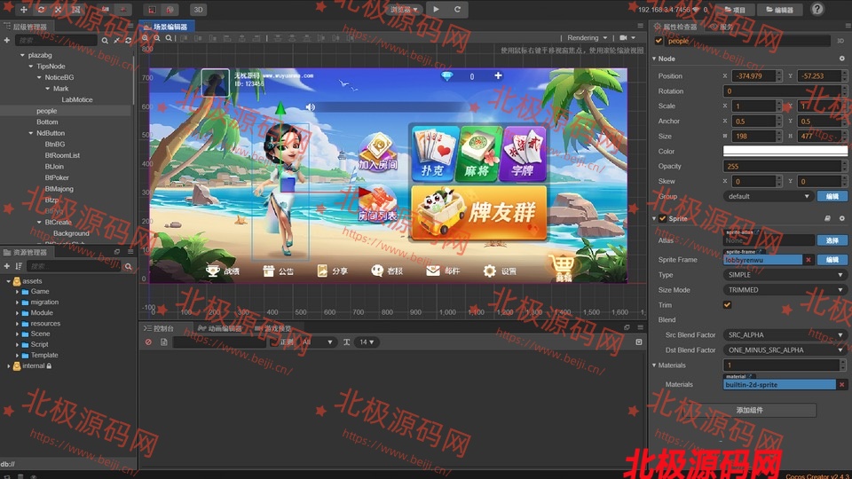Refresh the preview with reload icon
Screen dimensions: 852x479
tap(458, 9)
